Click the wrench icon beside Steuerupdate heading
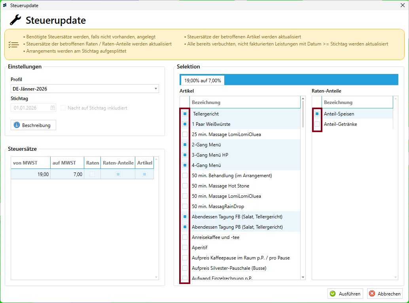This screenshot has height=303, width=409. 15,20
